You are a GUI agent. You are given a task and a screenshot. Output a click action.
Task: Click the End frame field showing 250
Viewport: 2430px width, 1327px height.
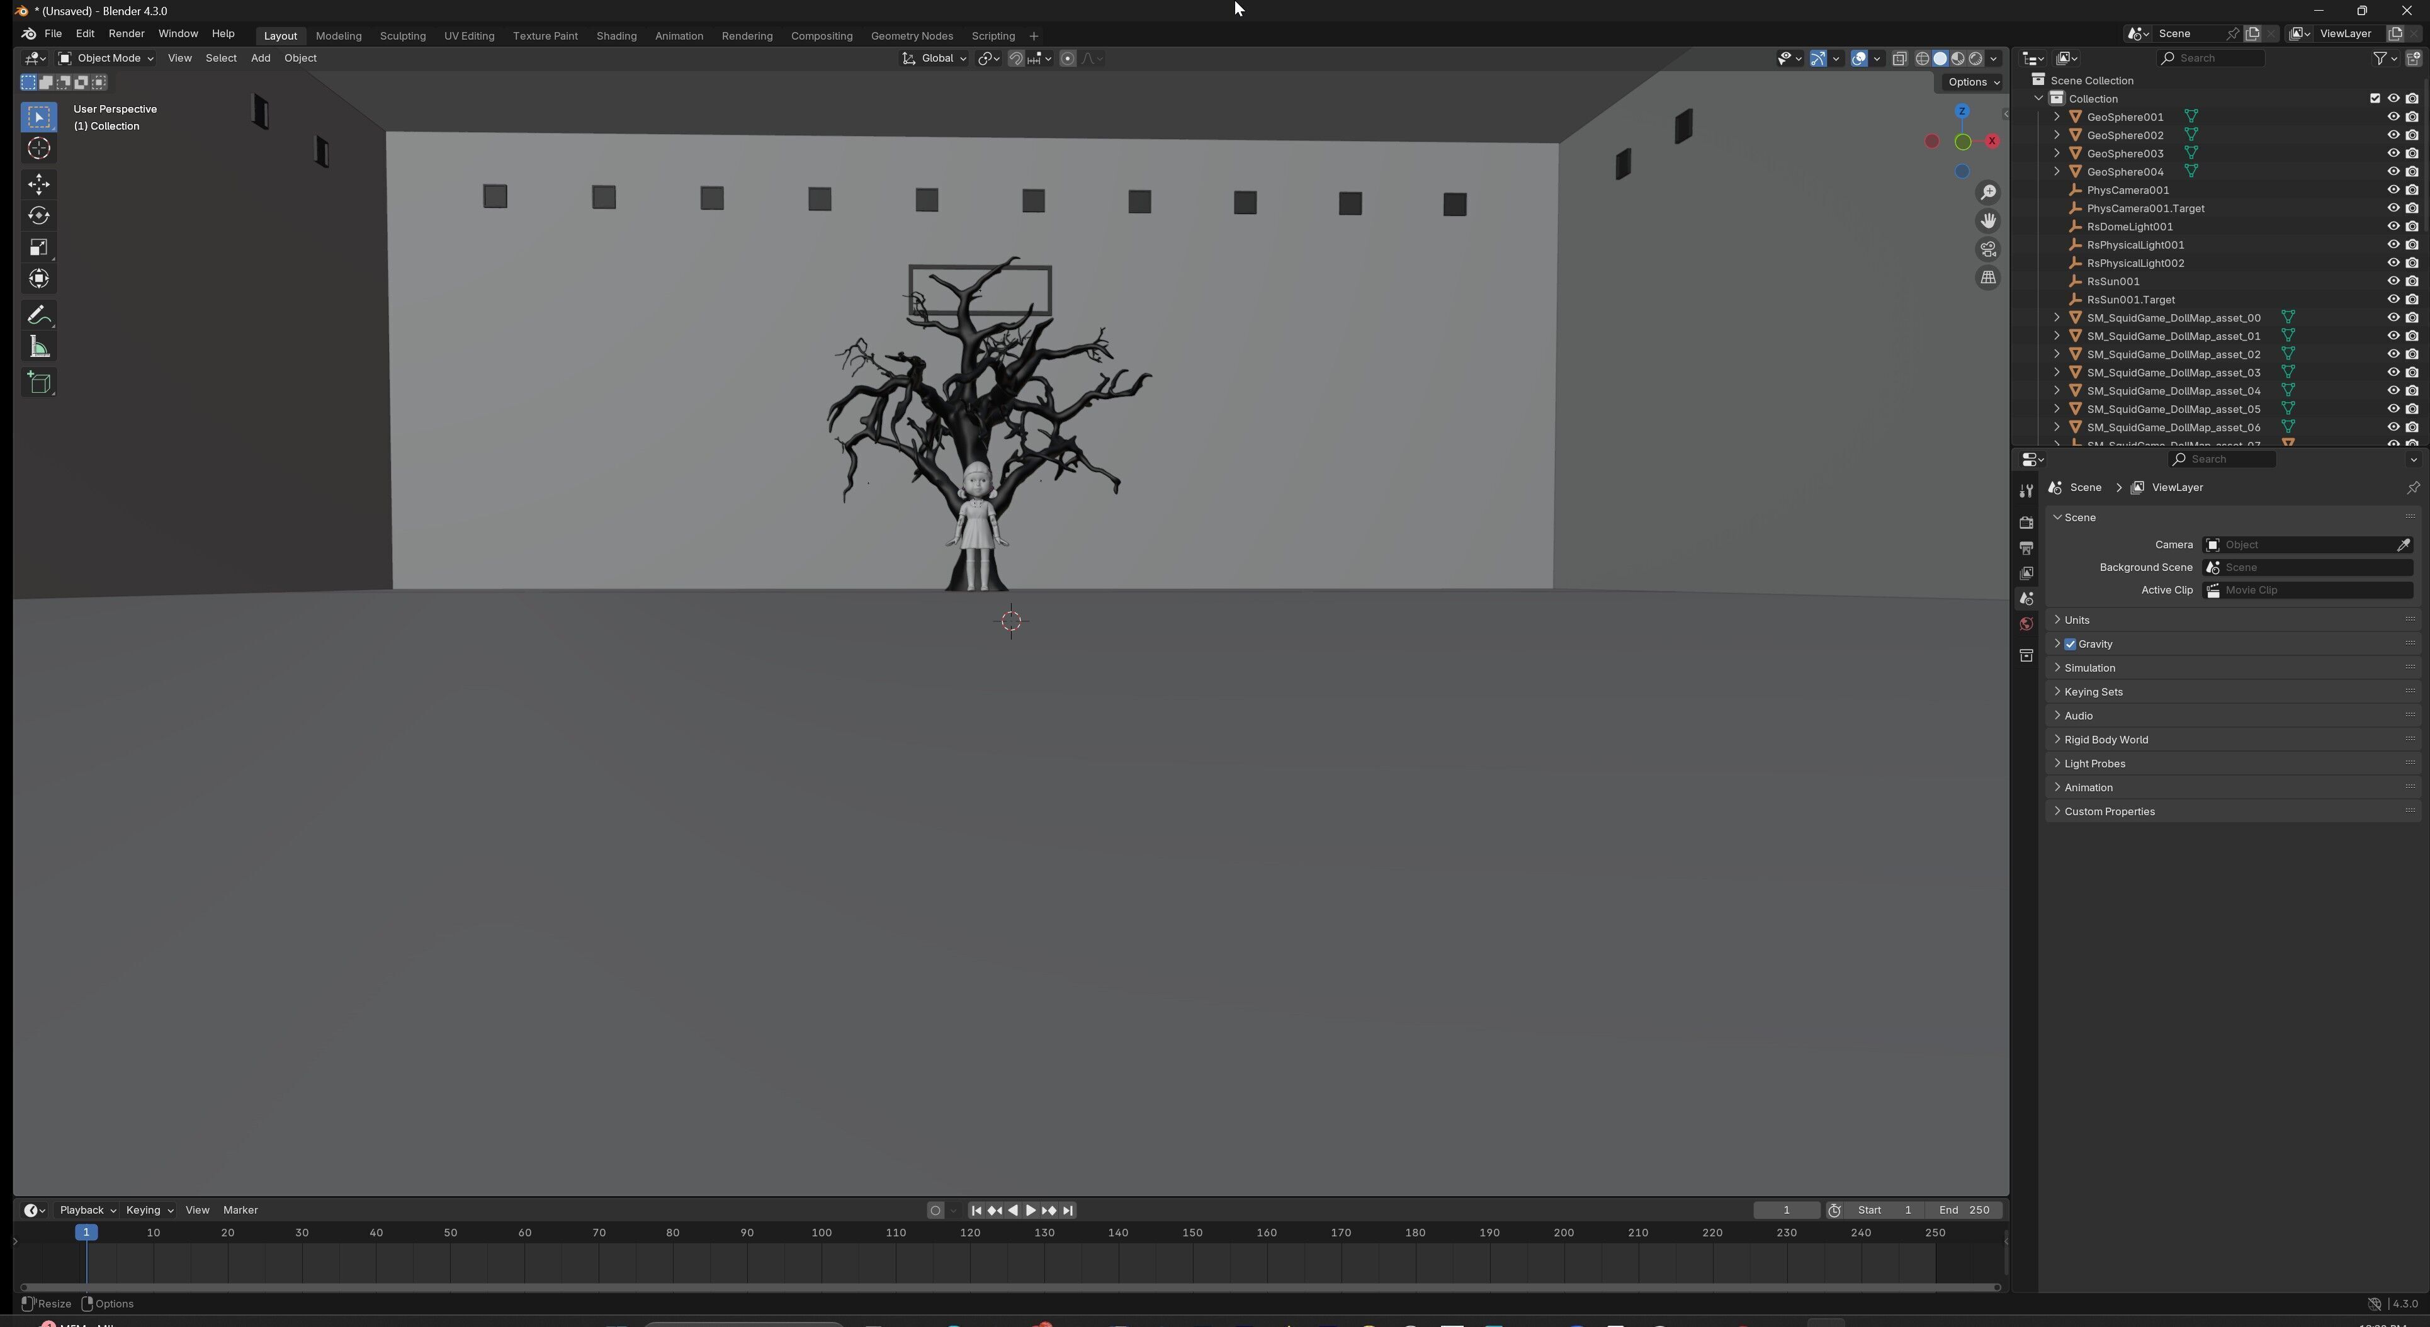tap(1964, 1210)
